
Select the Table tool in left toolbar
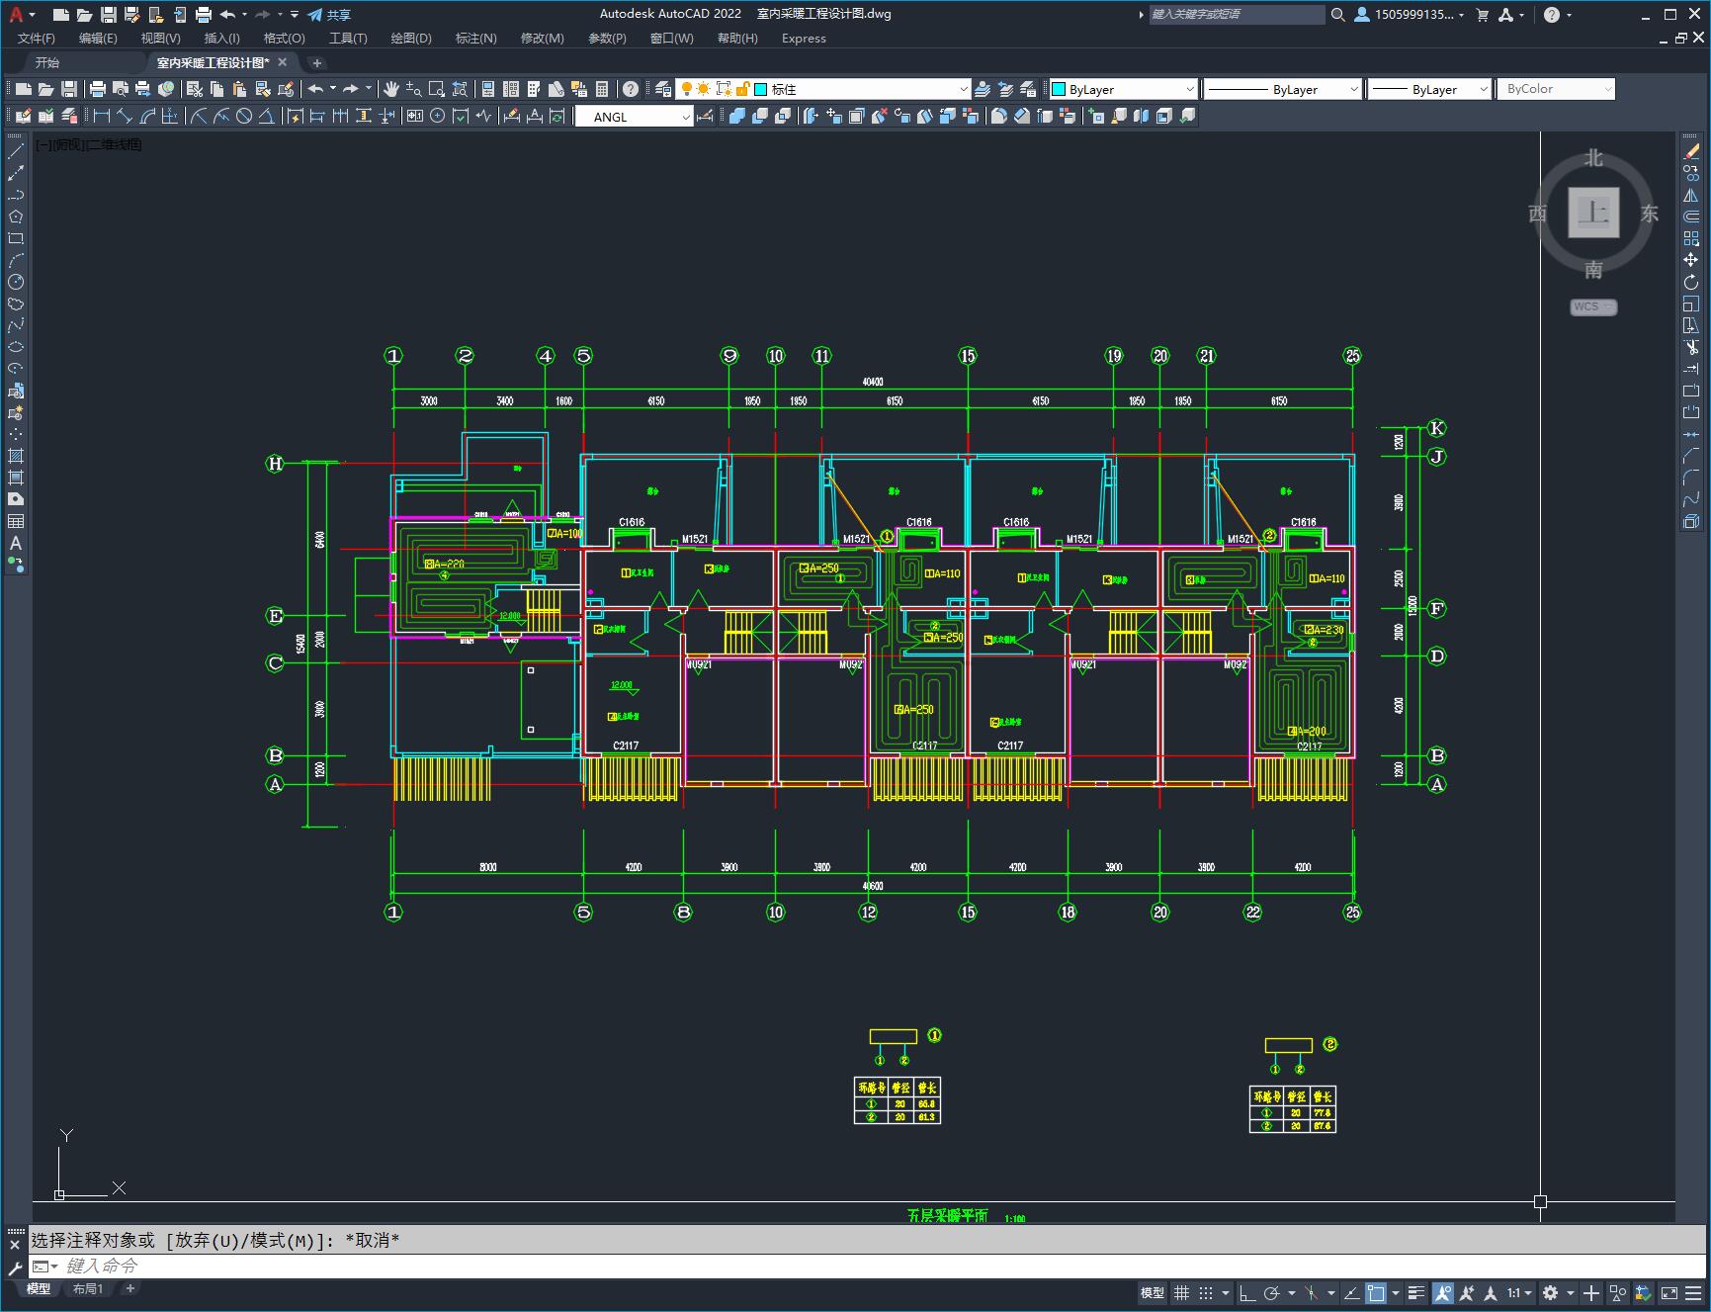(x=16, y=521)
